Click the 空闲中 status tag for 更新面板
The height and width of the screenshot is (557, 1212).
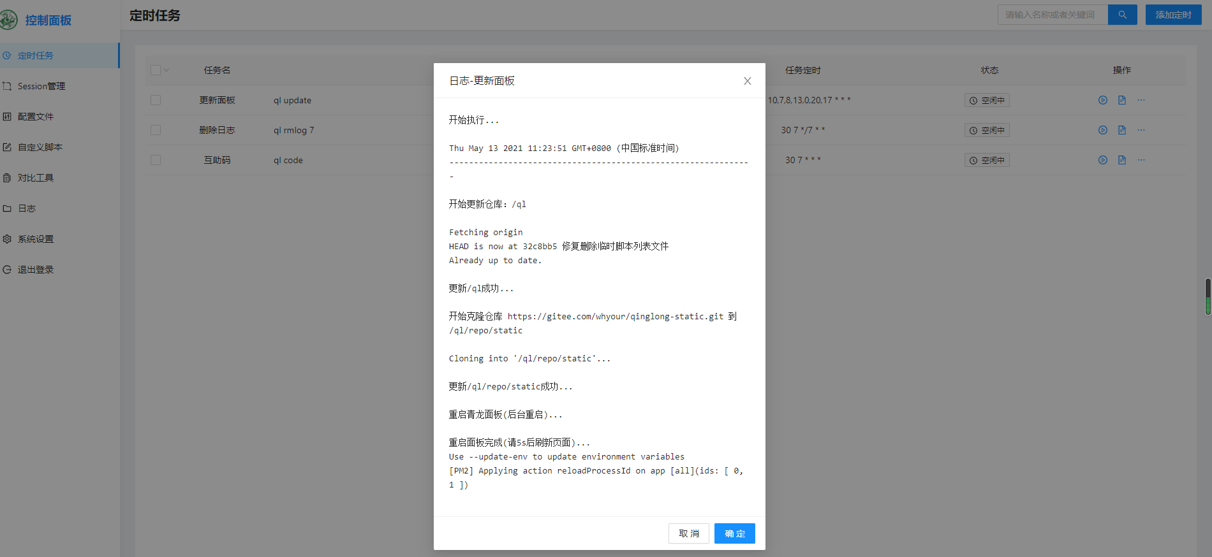tap(987, 100)
